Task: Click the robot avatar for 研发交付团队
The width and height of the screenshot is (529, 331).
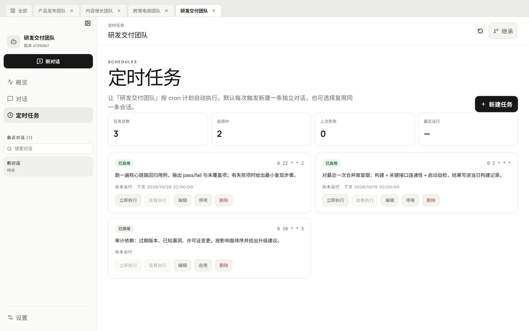Action: [x=14, y=42]
